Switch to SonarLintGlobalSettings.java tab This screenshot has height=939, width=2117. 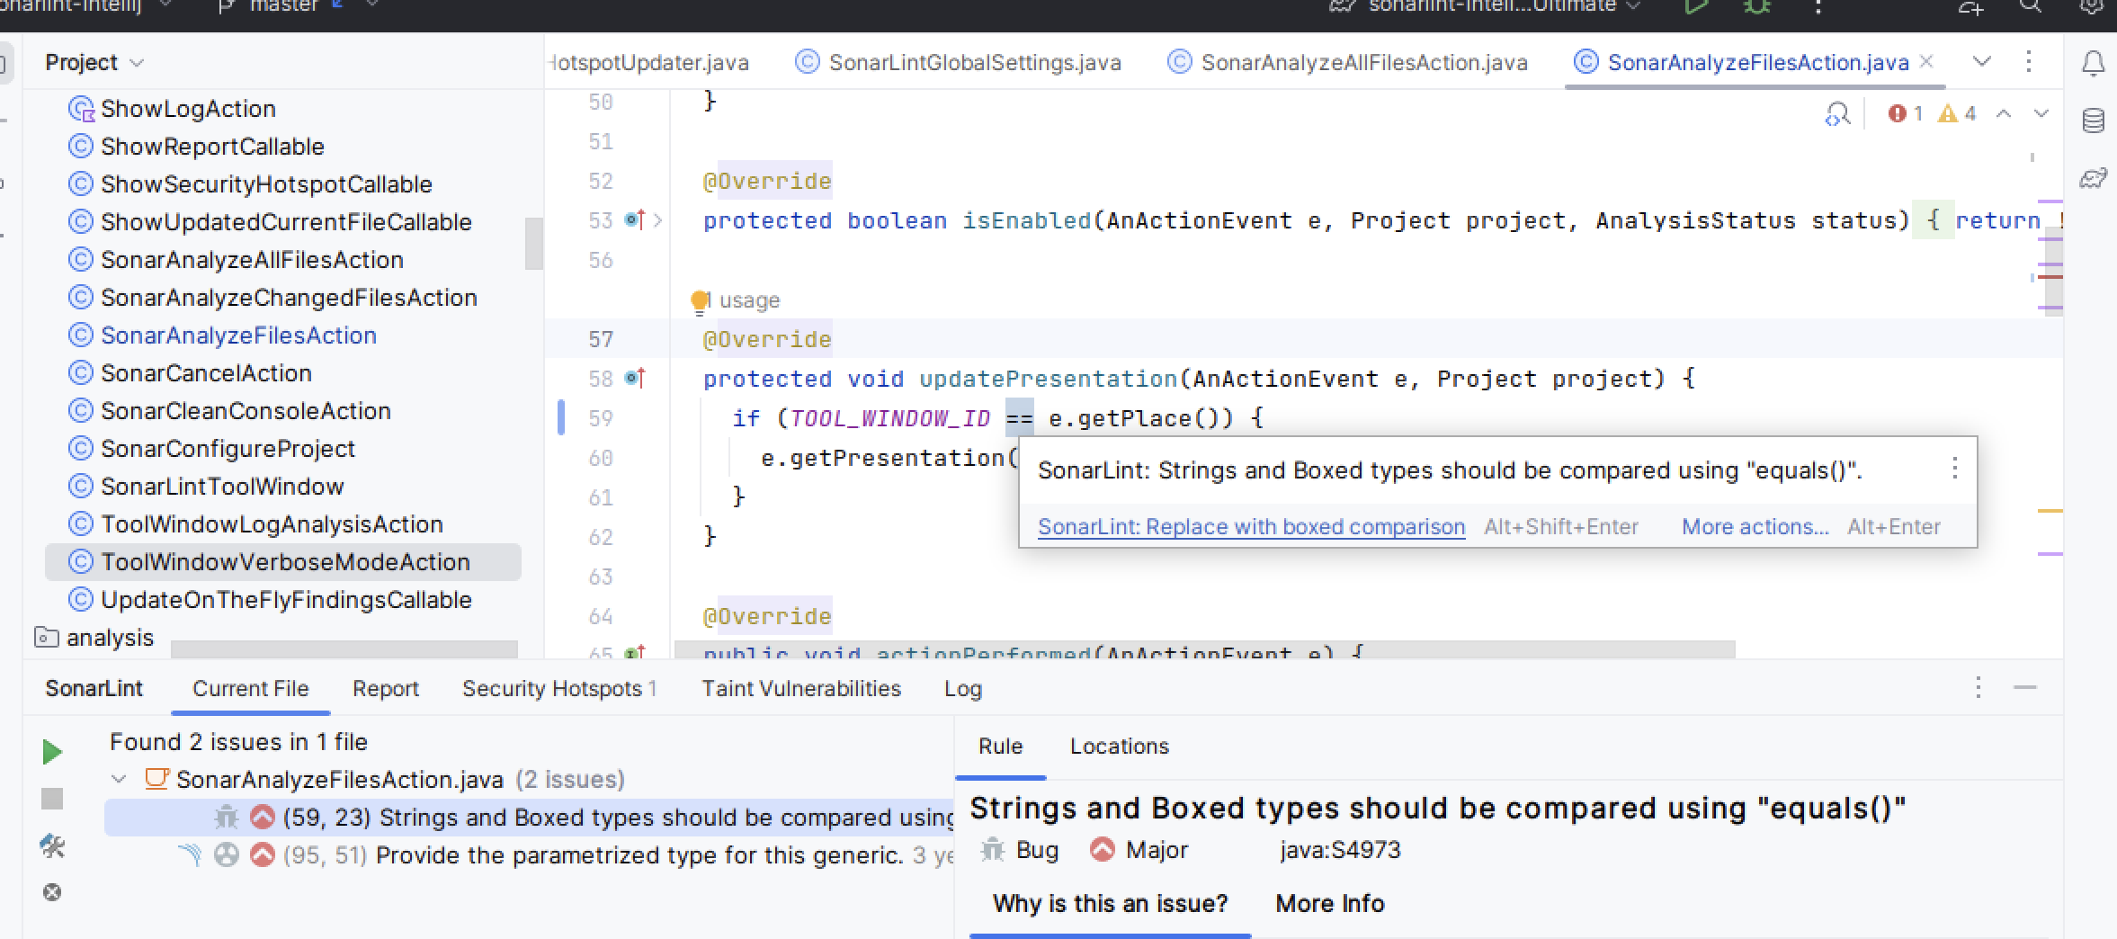[959, 62]
